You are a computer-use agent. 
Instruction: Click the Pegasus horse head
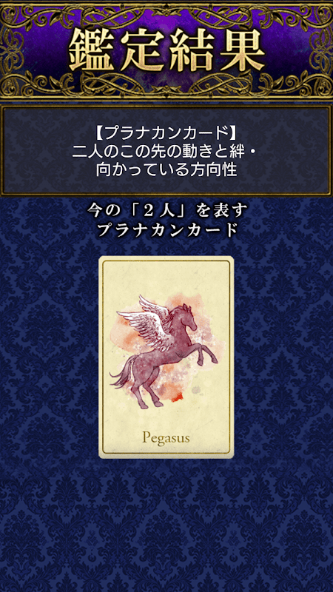point(189,317)
